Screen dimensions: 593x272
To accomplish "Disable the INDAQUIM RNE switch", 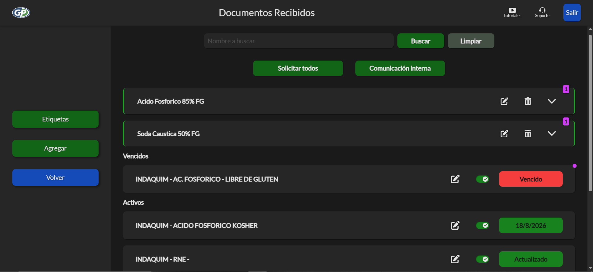I will (x=482, y=259).
